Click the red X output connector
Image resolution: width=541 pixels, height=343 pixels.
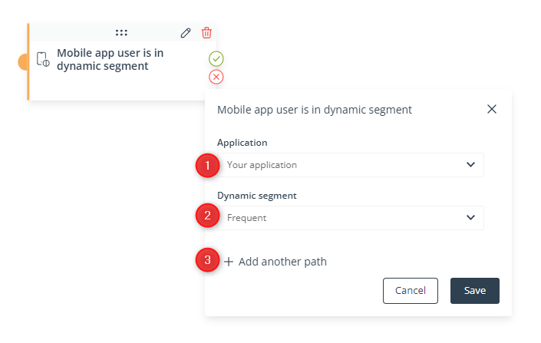[216, 77]
